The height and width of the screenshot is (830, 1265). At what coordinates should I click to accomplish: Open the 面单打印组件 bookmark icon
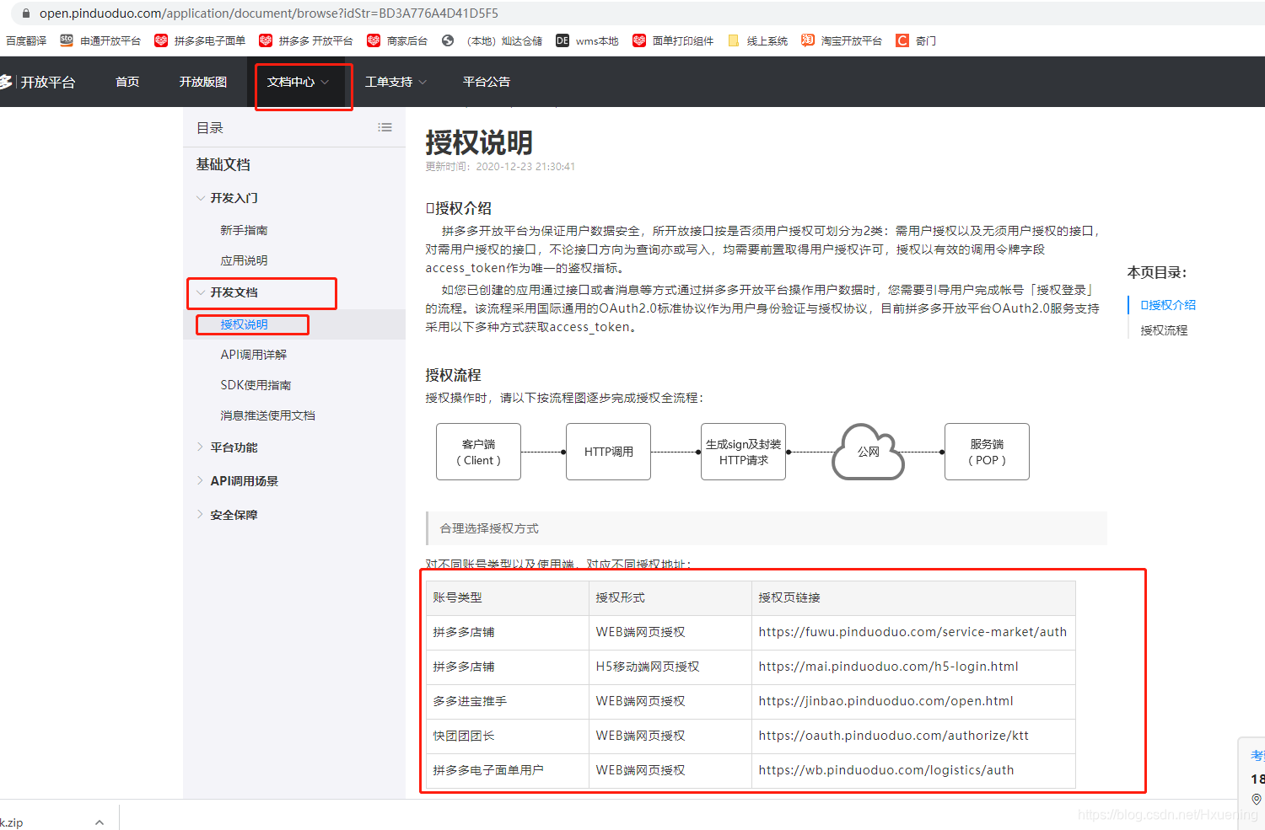point(639,40)
